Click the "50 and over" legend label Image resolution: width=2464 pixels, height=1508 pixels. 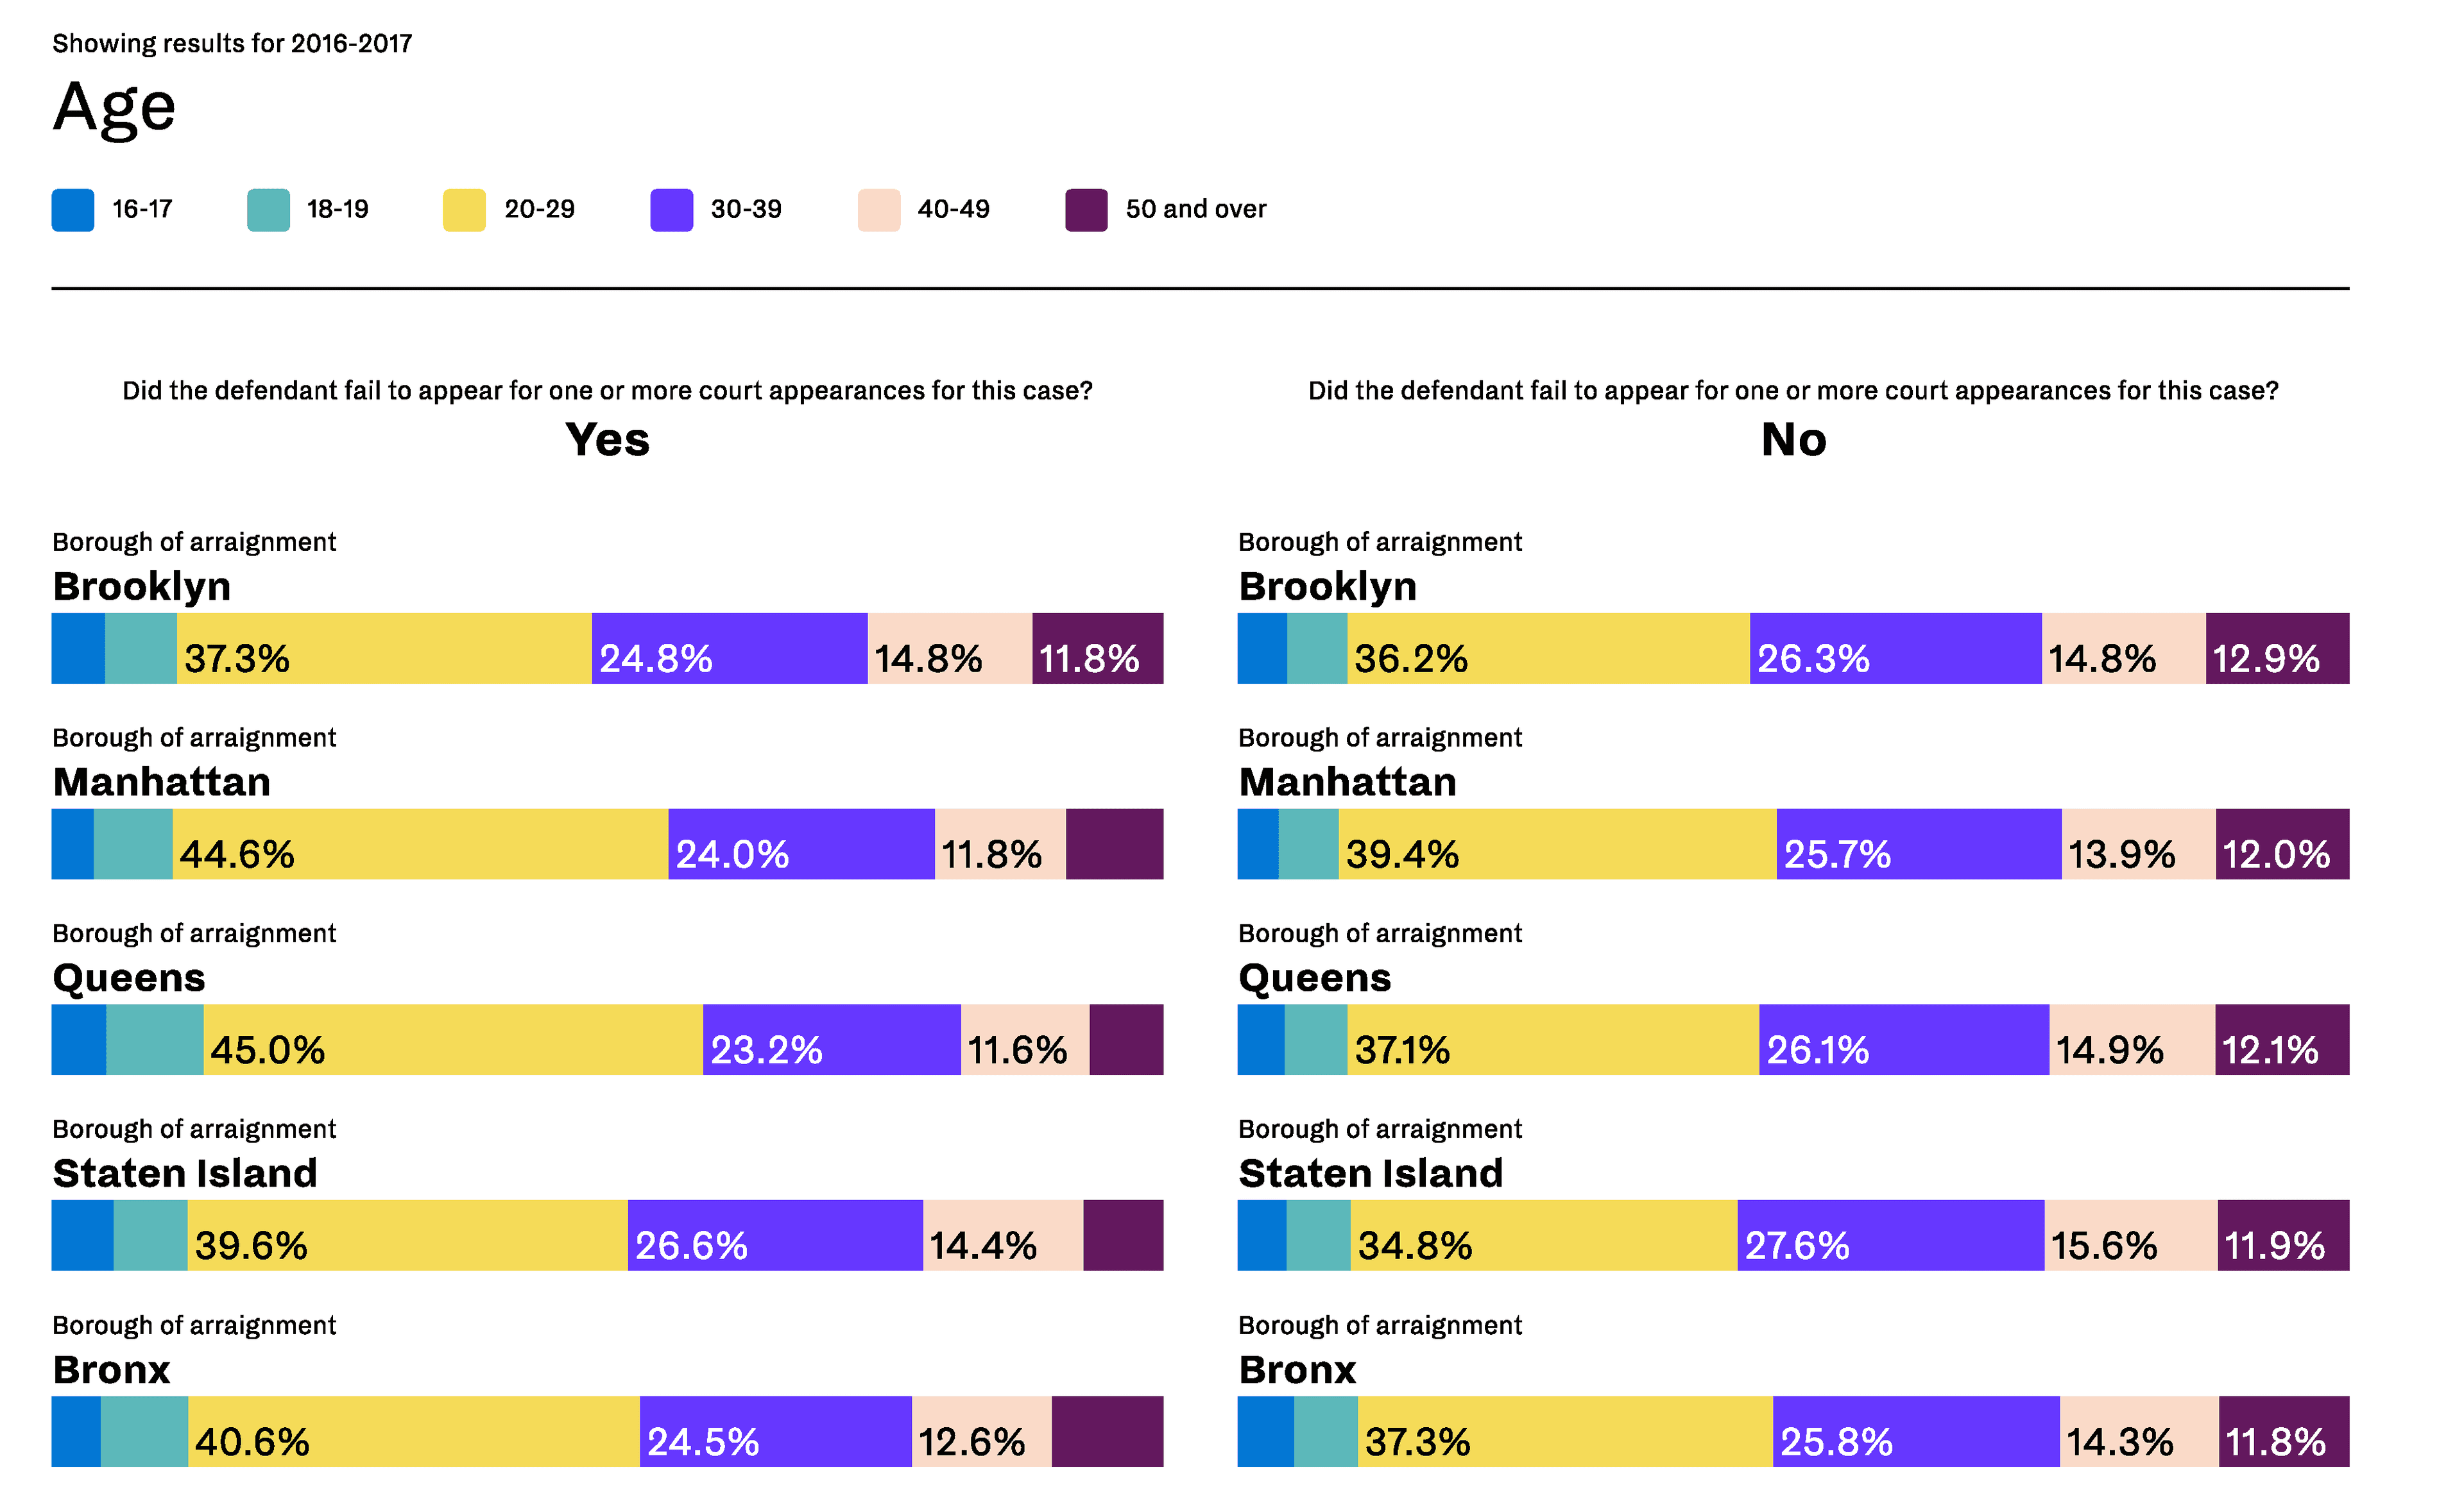tap(1195, 210)
